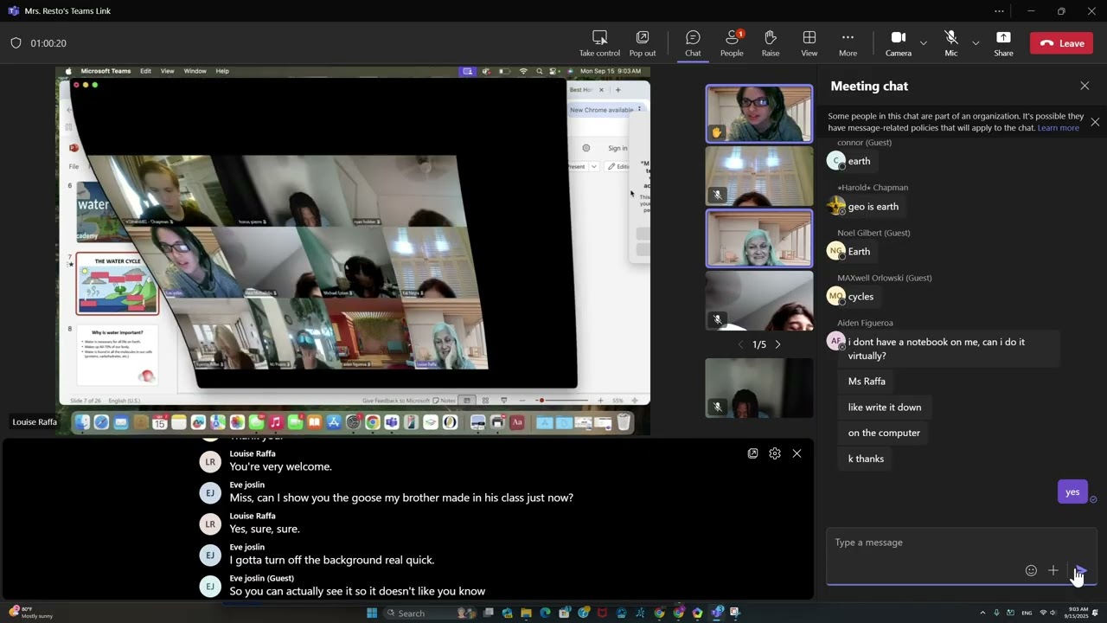
Task: Click the plus attach button in chat
Action: click(1053, 570)
